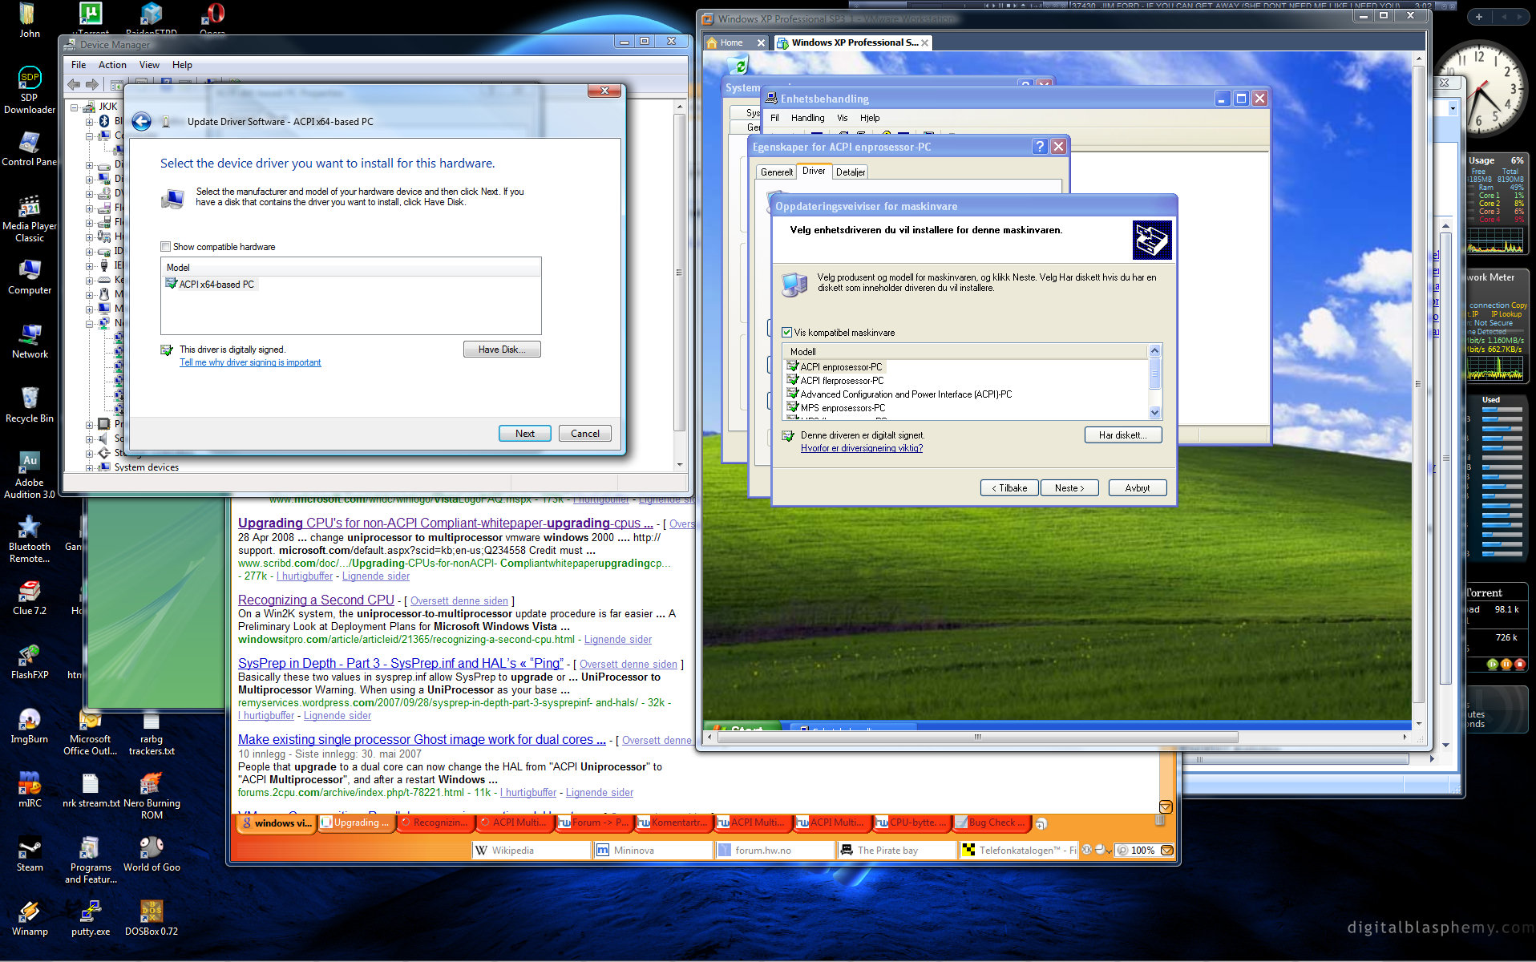Image resolution: width=1536 pixels, height=962 pixels.
Task: Open the Hjelp menu in Enhetsbehandling
Action: 870,118
